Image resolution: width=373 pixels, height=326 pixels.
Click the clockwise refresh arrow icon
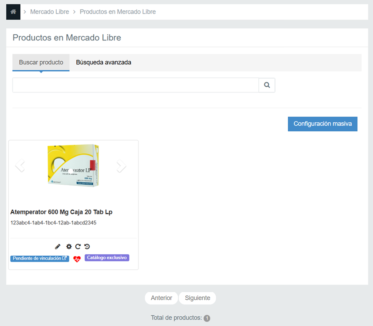[x=78, y=247]
